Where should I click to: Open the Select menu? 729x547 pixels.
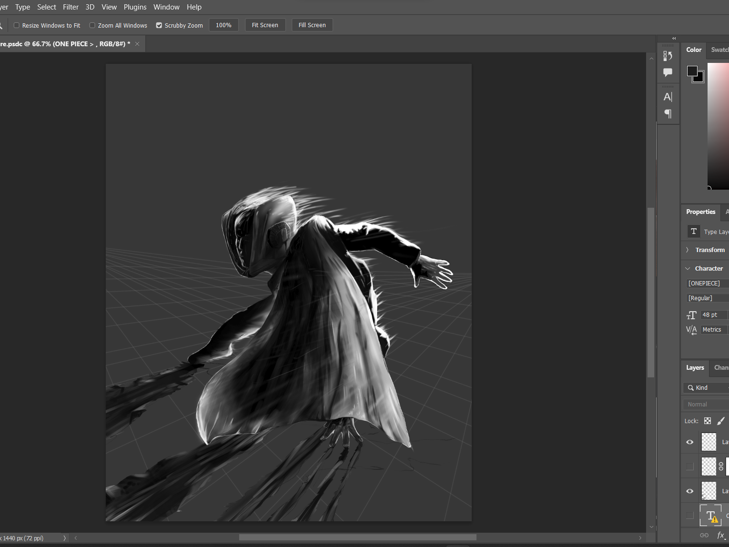(x=47, y=7)
